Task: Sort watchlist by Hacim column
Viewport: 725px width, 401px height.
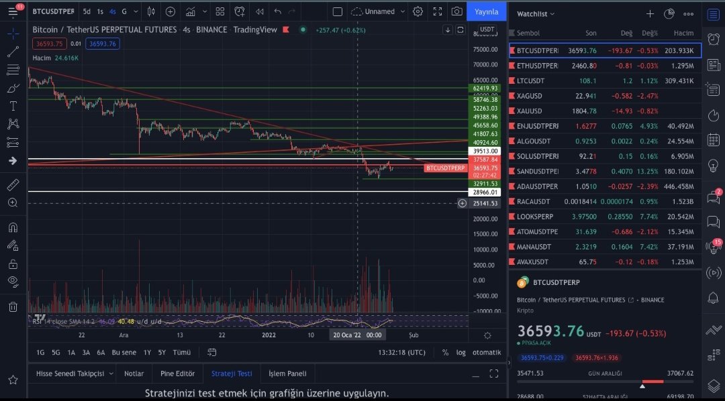Action: (683, 33)
